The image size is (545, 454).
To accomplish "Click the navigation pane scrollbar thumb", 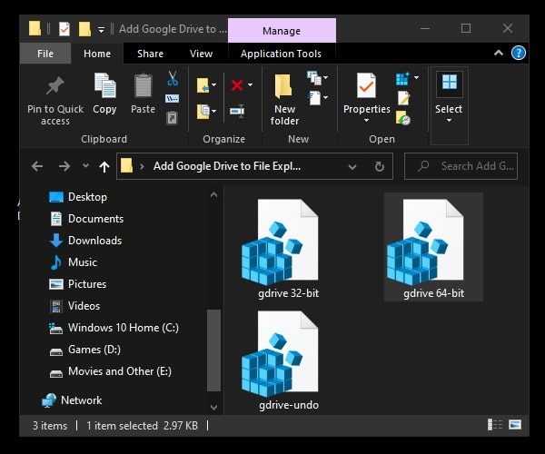I will point(213,350).
